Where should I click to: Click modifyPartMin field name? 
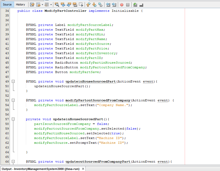[90, 35]
